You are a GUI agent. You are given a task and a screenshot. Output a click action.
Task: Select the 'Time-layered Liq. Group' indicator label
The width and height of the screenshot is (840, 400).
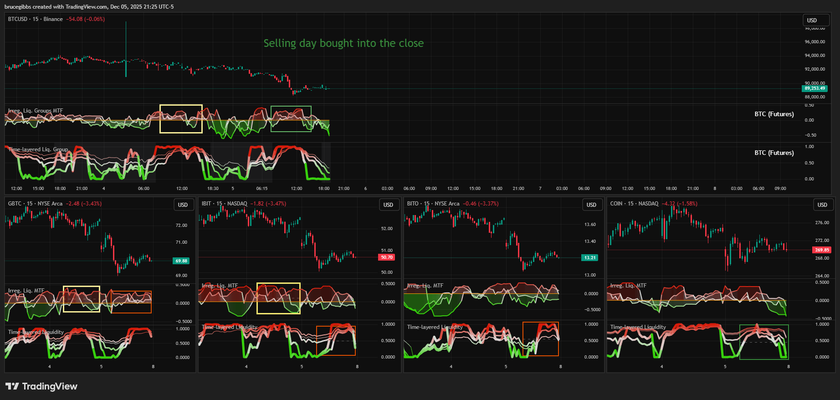[38, 149]
